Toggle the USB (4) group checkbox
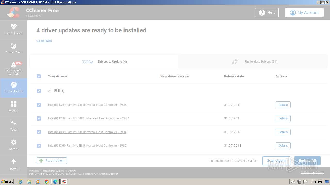Viewport: 330px width, 185px height. click(x=39, y=91)
